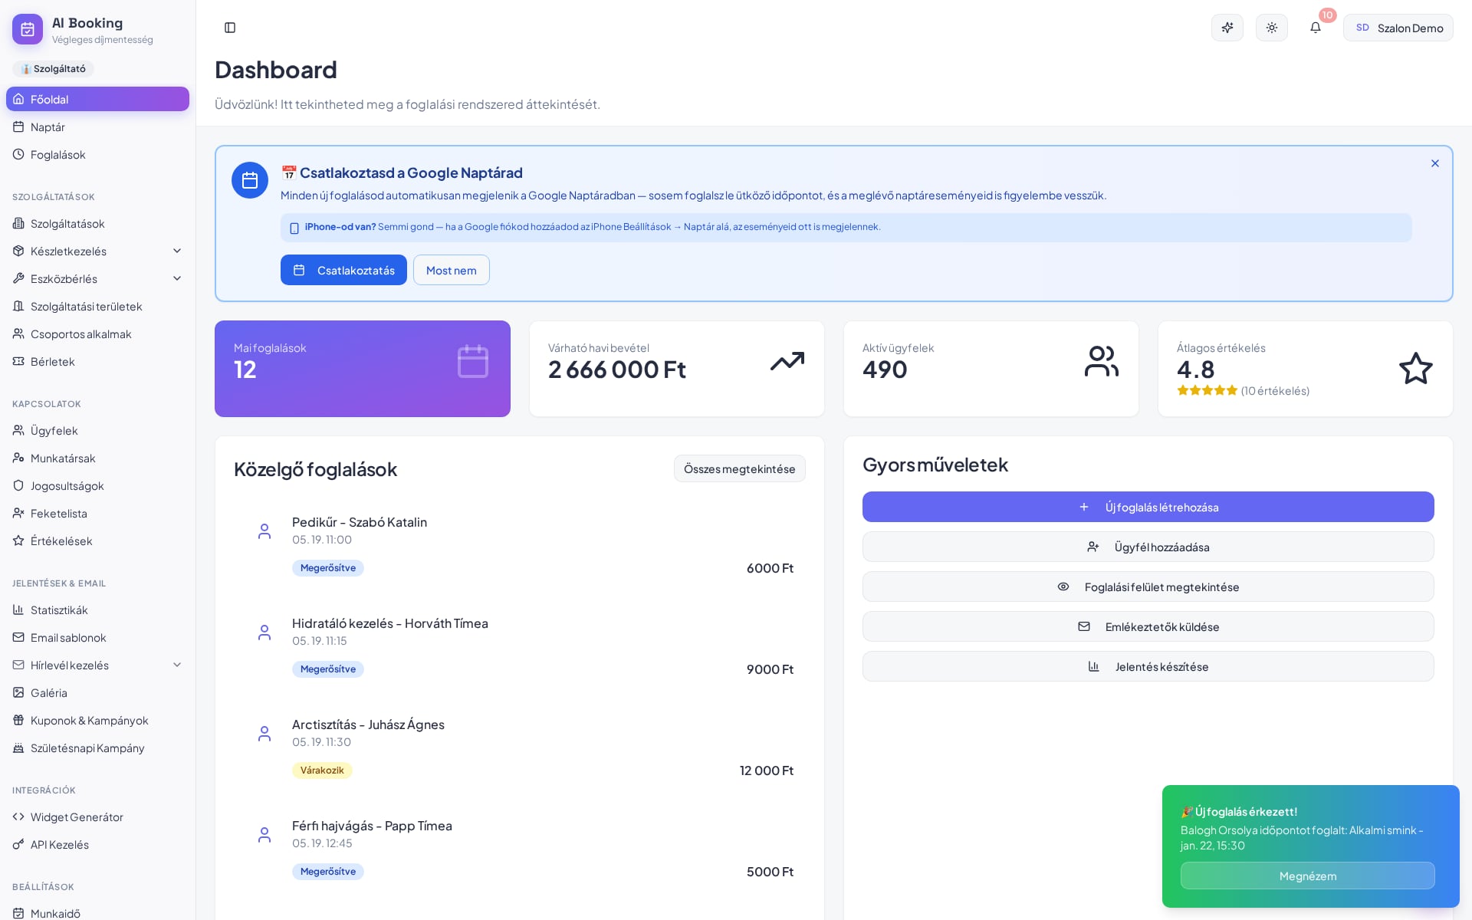The image size is (1472, 920).
Task: Open the AI sparkle assistant icon
Action: tap(1227, 28)
